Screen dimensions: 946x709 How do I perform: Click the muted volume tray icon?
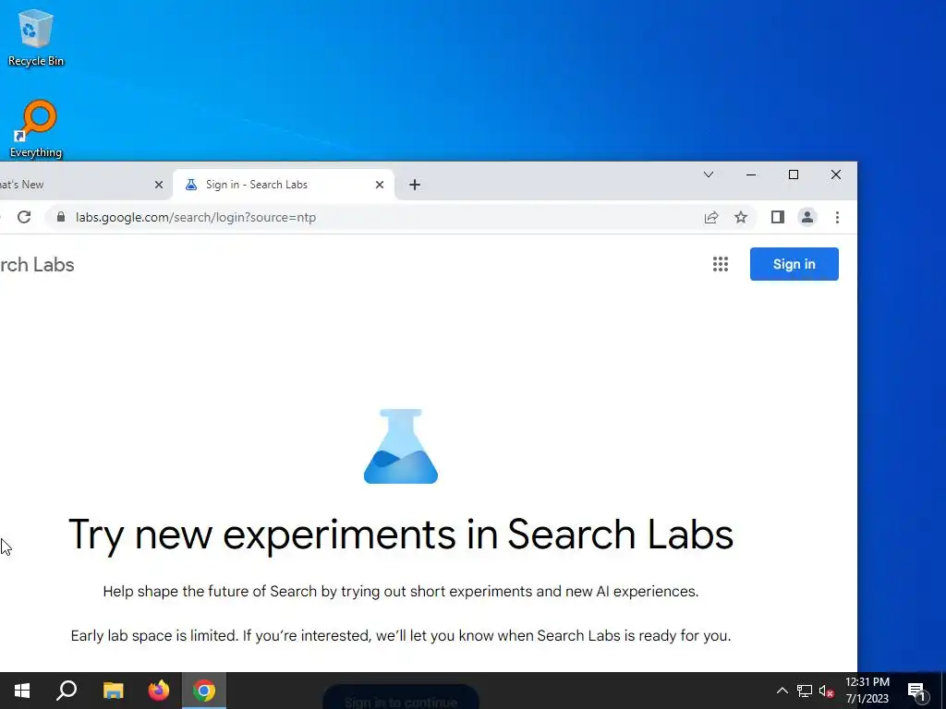point(826,691)
